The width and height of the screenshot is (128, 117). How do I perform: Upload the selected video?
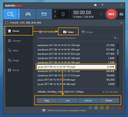(x=88, y=101)
